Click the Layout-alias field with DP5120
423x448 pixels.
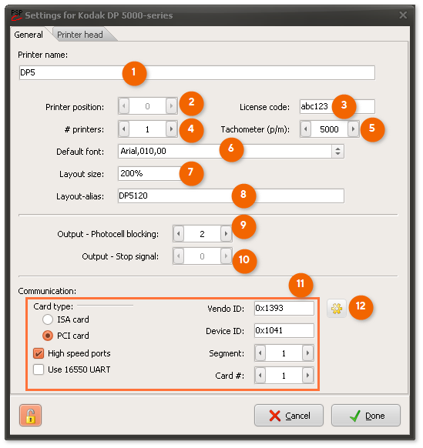[231, 196]
